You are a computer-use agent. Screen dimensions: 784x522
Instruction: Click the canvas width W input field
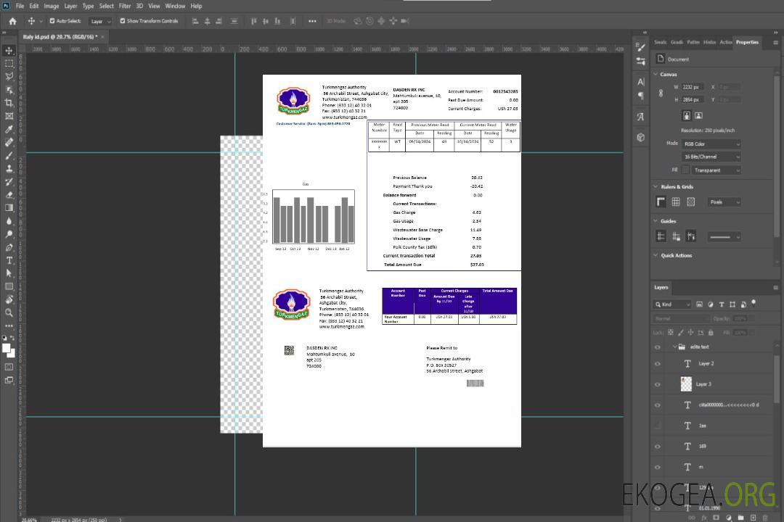(x=693, y=87)
